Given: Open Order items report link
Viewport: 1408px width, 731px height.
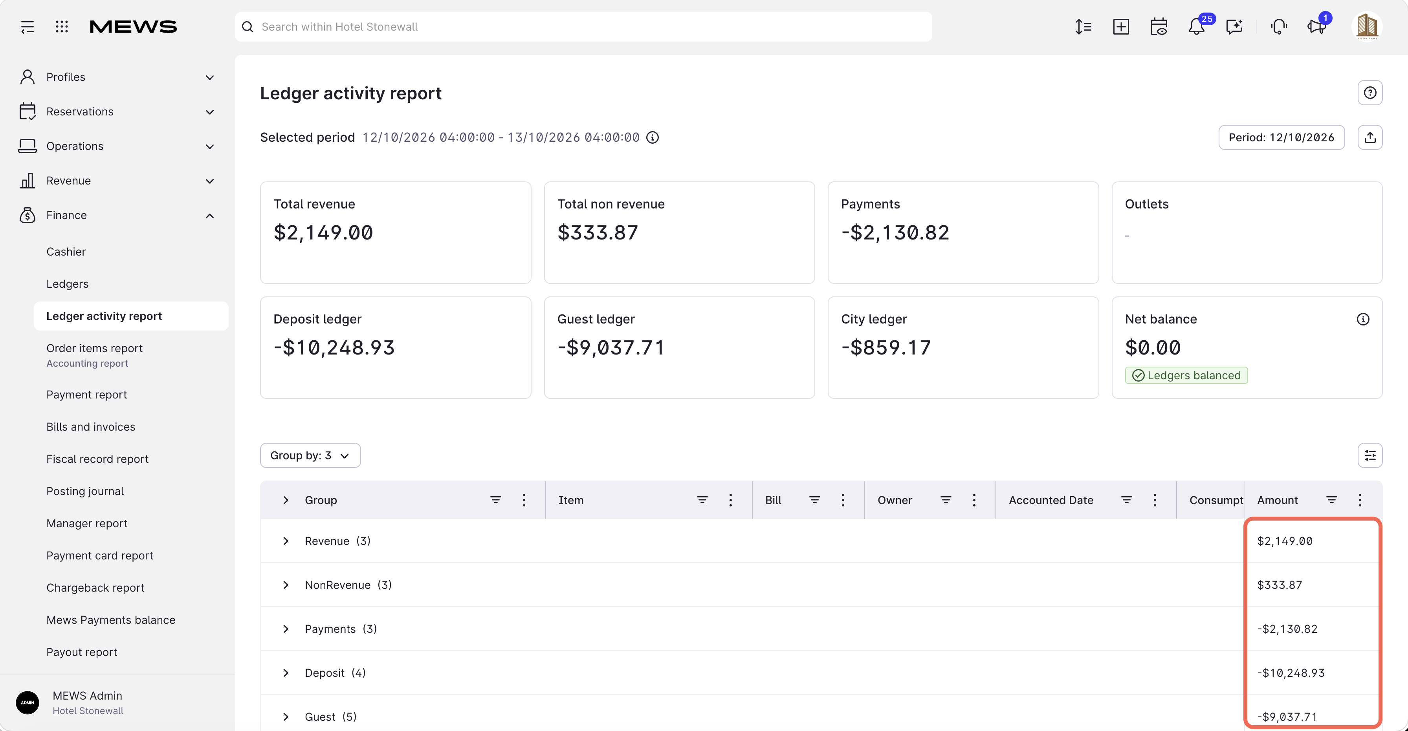Looking at the screenshot, I should click(x=95, y=349).
